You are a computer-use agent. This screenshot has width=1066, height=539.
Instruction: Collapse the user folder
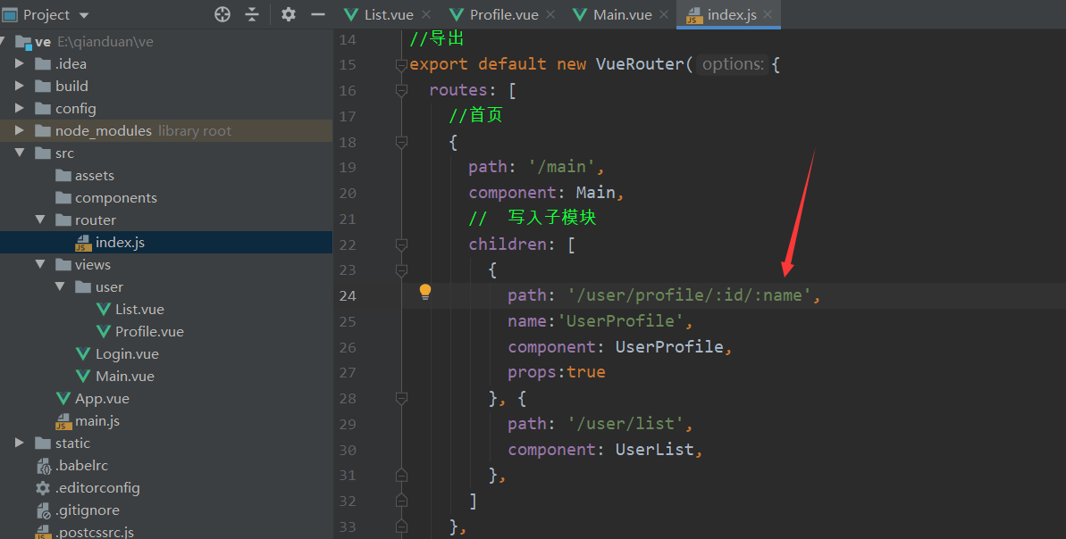(x=61, y=287)
